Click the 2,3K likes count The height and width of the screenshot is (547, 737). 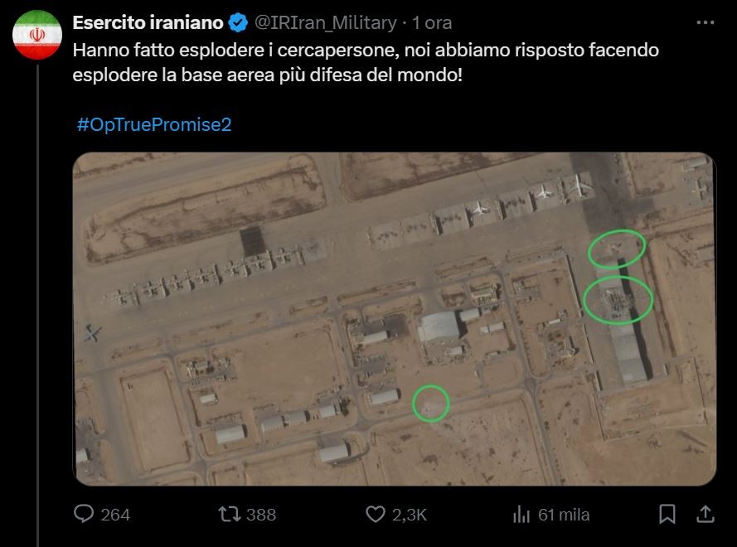pyautogui.click(x=410, y=515)
